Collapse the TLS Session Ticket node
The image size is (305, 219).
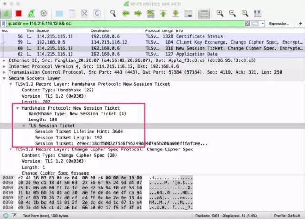24,126
